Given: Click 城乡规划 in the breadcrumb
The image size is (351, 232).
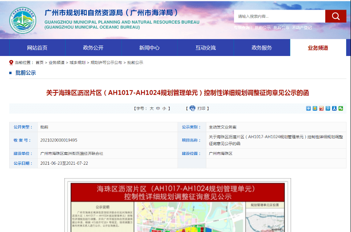Looking at the screenshot, I should [77, 62].
